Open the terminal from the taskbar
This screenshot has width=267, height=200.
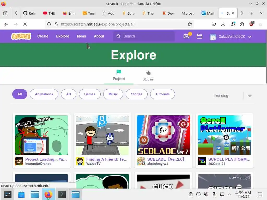pyautogui.click(x=62, y=194)
